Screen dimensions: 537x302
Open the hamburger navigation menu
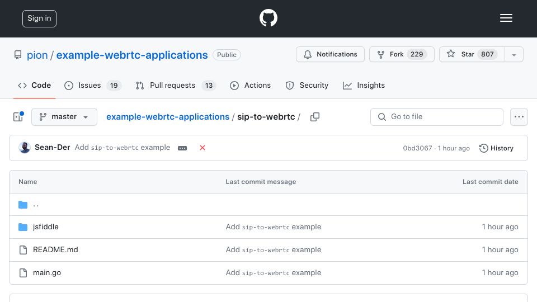tap(506, 18)
